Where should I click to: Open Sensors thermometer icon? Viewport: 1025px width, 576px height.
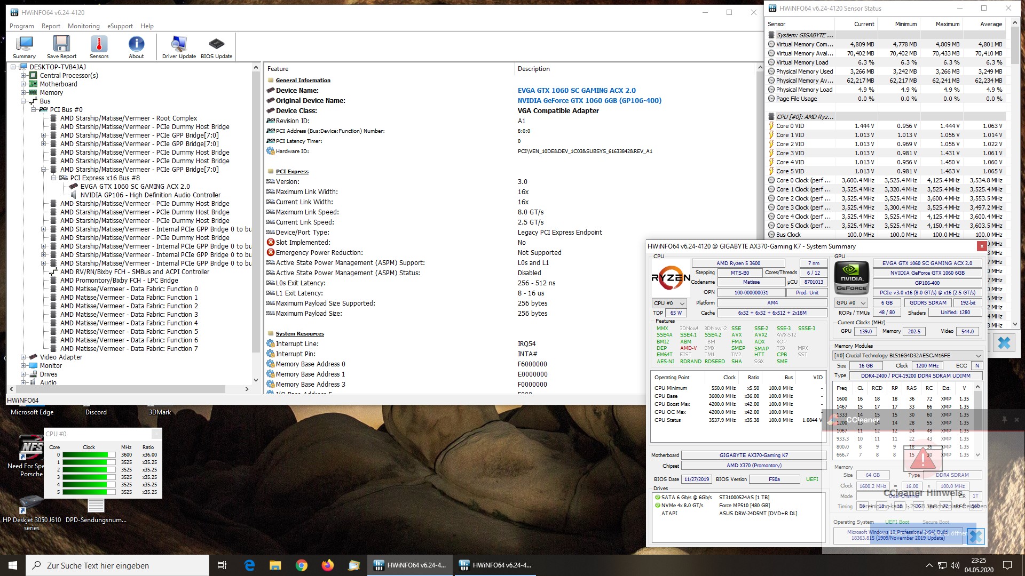[x=99, y=47]
